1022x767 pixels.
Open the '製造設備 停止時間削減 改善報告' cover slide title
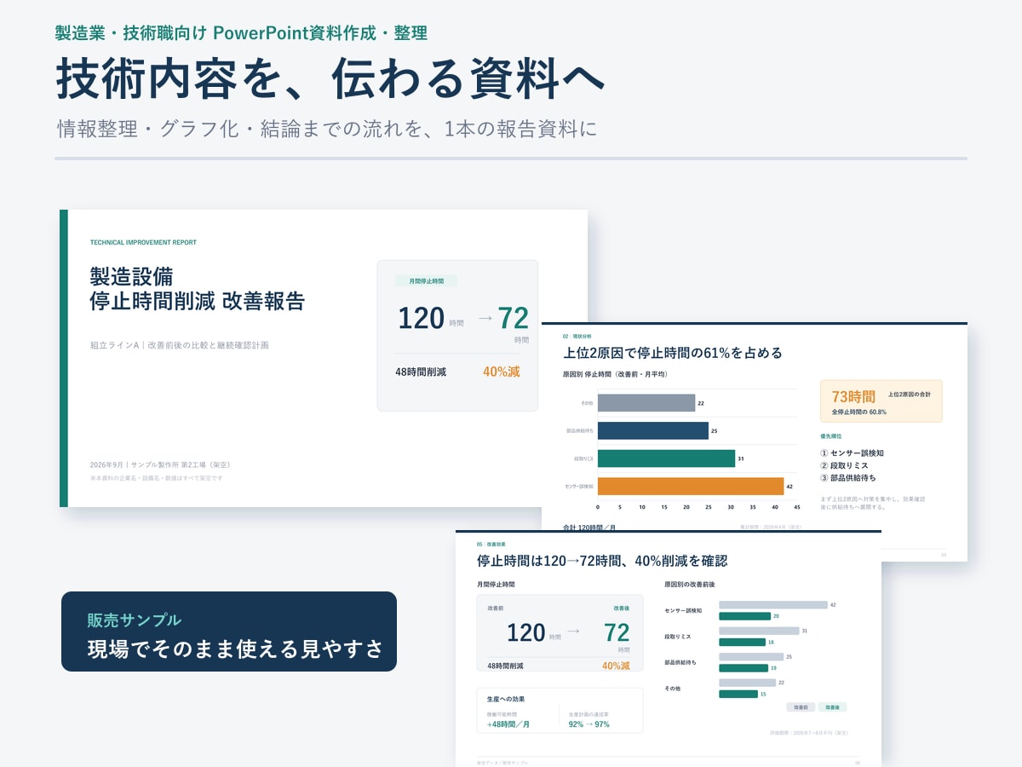pyautogui.click(x=197, y=289)
